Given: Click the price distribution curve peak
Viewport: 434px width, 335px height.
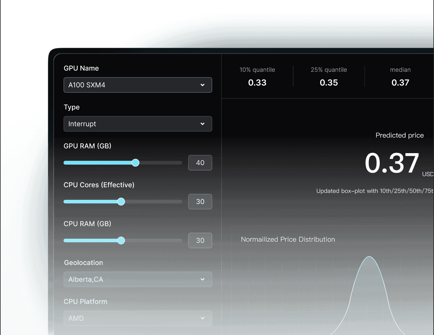Looking at the screenshot, I should point(369,257).
